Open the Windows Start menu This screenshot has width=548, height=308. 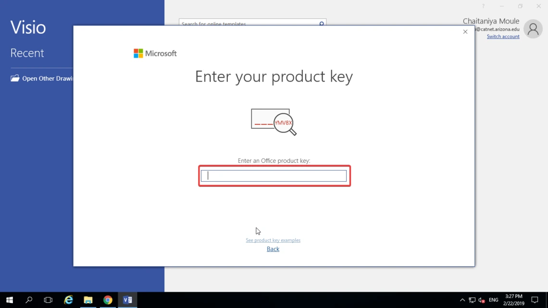[x=10, y=300]
